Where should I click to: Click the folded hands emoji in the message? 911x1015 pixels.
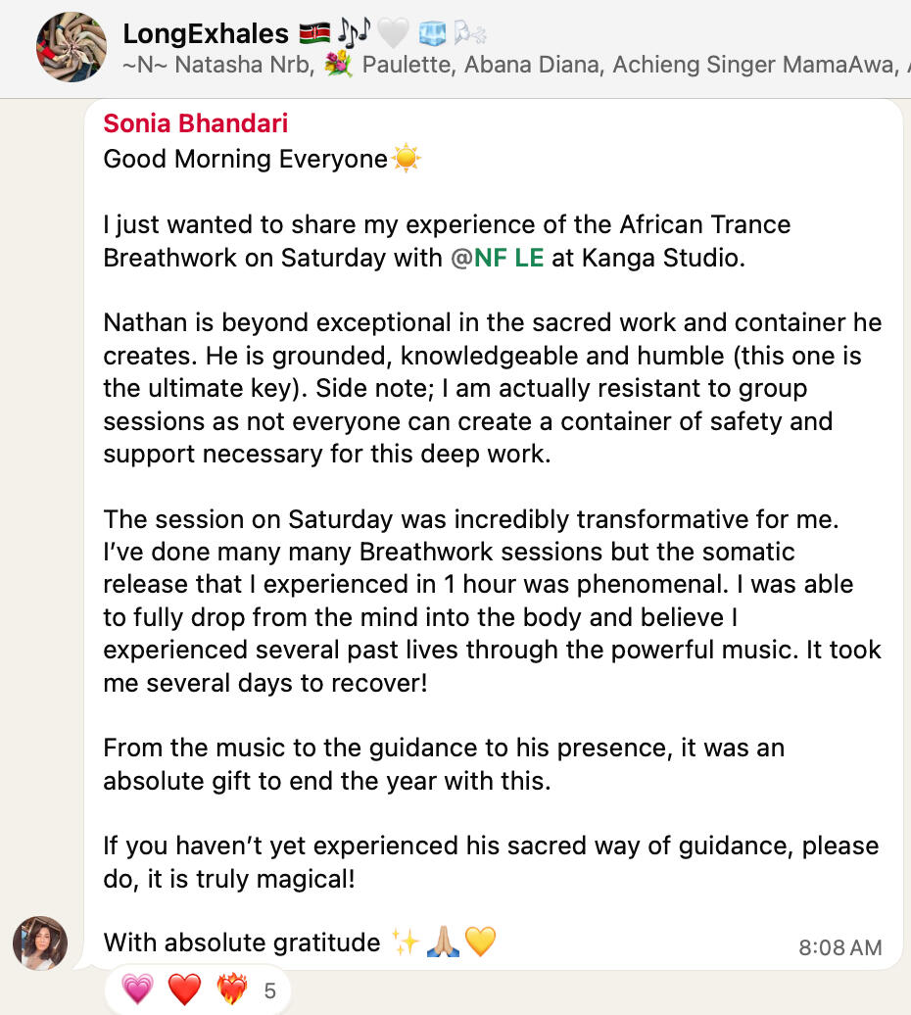[443, 942]
